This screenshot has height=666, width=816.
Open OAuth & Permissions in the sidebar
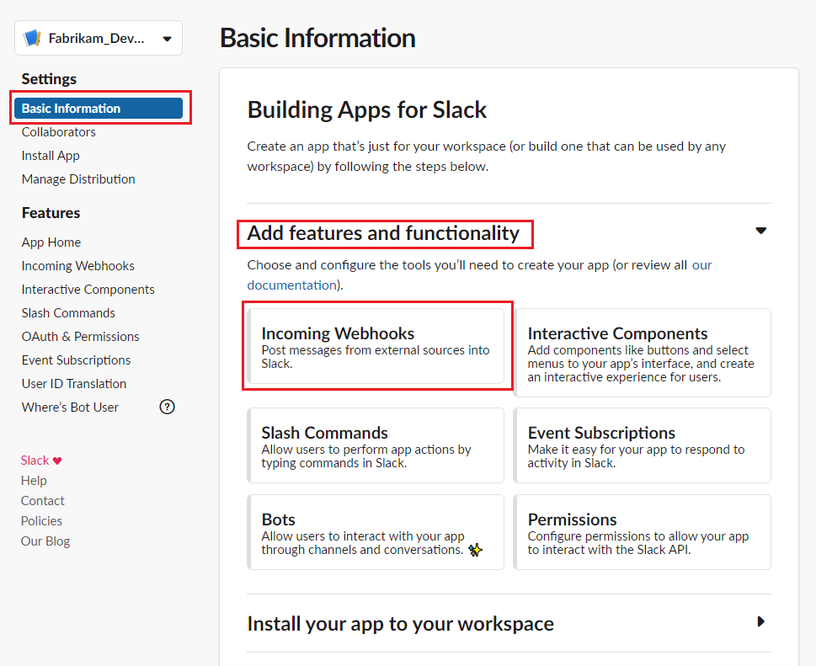[80, 336]
